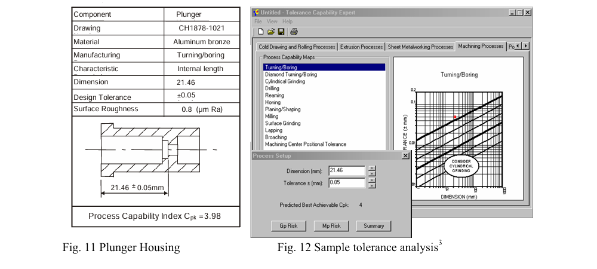This screenshot has width=597, height=269.
Task: Open the Help menu
Action: coord(288,22)
